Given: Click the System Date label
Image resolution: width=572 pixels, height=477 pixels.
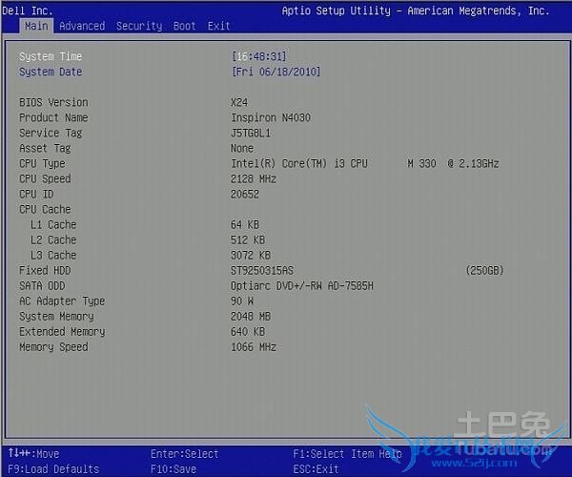Looking at the screenshot, I should click(51, 72).
